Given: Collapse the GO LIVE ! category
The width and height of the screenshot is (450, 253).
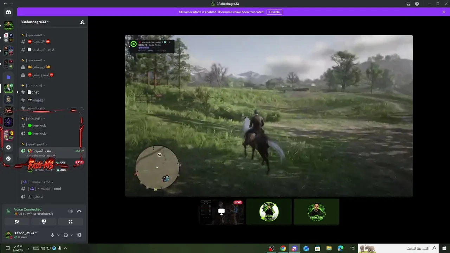Looking at the screenshot, I should pos(33,119).
